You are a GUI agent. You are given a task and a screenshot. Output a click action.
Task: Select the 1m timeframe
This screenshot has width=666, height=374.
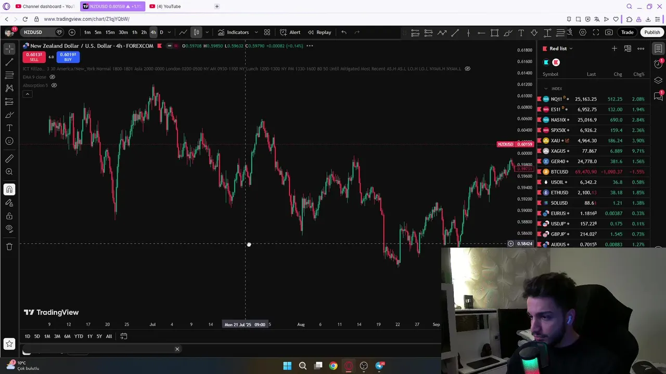point(87,32)
